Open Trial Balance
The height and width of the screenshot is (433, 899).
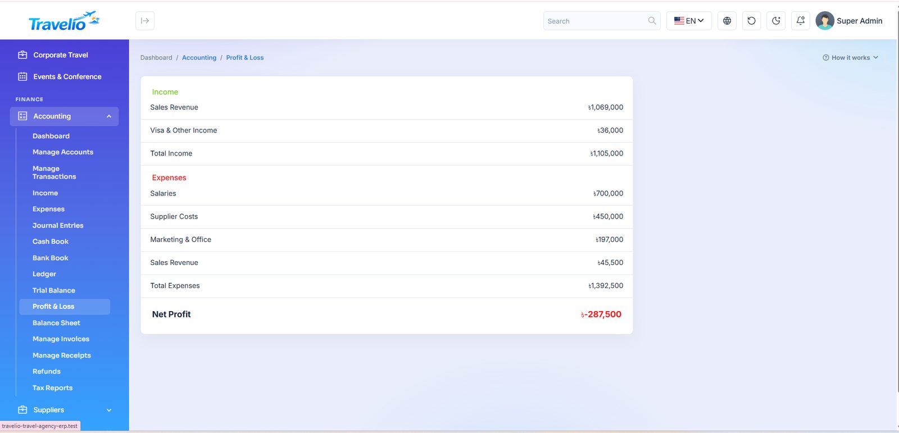point(54,290)
